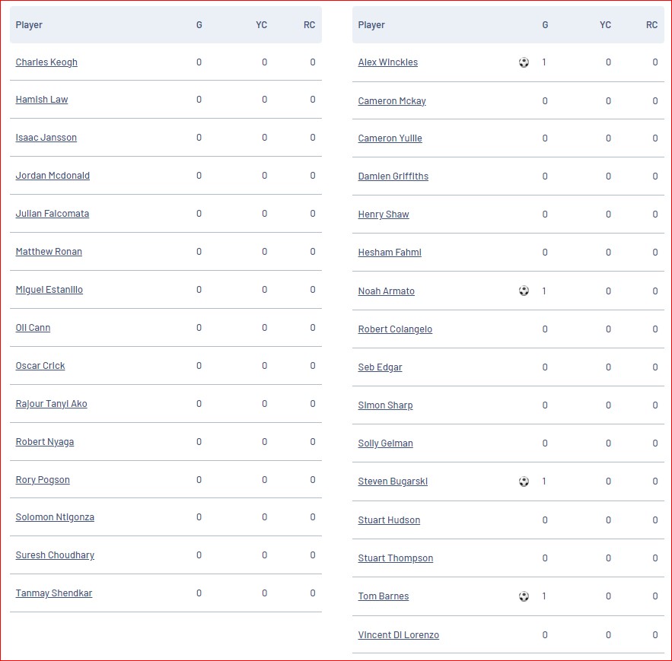Click the goal icon in Steven Bugarski's row
The height and width of the screenshot is (661, 672).
(x=524, y=481)
